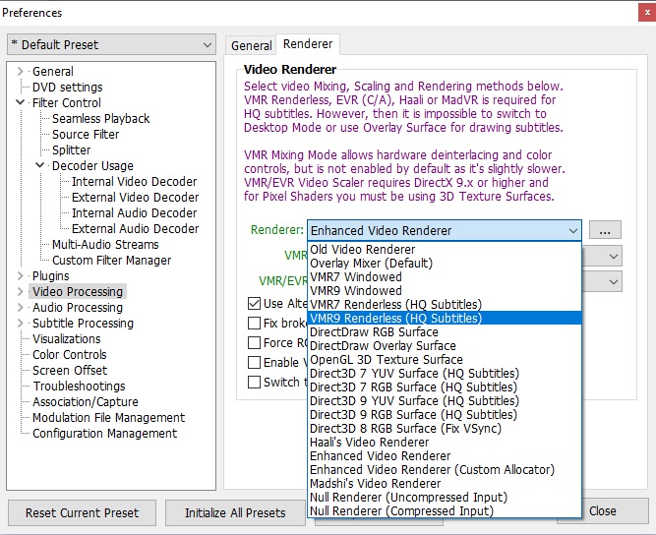Check the Force R... checkbox
656x535 pixels.
pyautogui.click(x=254, y=342)
